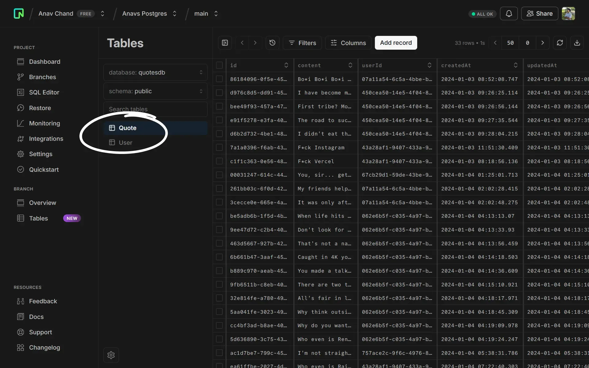
Task: Open the Filters button
Action: 302,43
